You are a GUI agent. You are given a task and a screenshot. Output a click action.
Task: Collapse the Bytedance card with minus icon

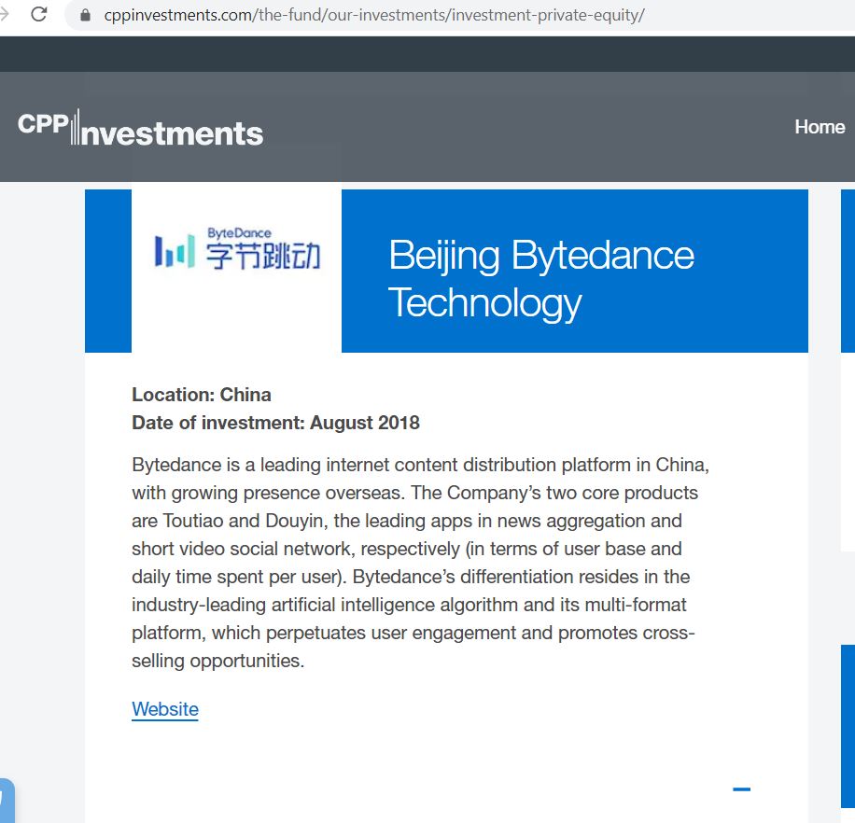[x=741, y=788]
